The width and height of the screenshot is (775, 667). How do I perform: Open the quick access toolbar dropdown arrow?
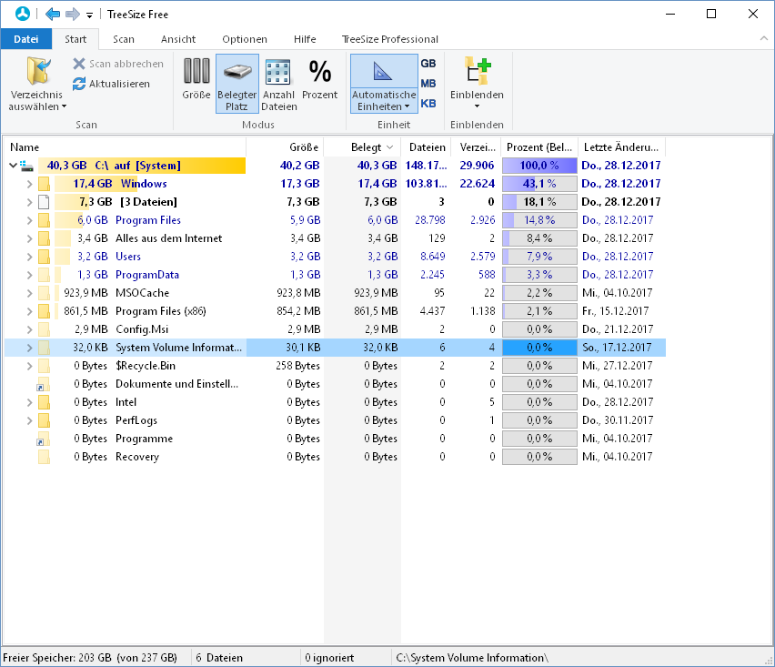point(89,15)
